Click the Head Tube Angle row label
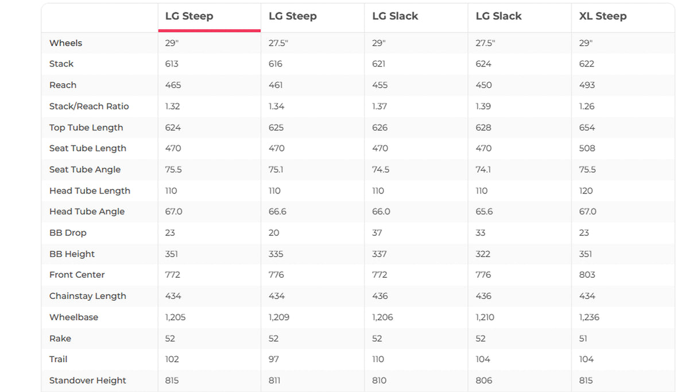Screen dimensions: 697x392 click(87, 211)
